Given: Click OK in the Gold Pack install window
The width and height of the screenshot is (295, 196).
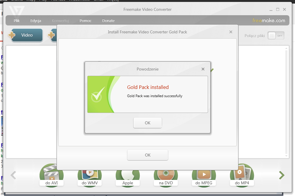Looking at the screenshot, I should click(x=148, y=155).
